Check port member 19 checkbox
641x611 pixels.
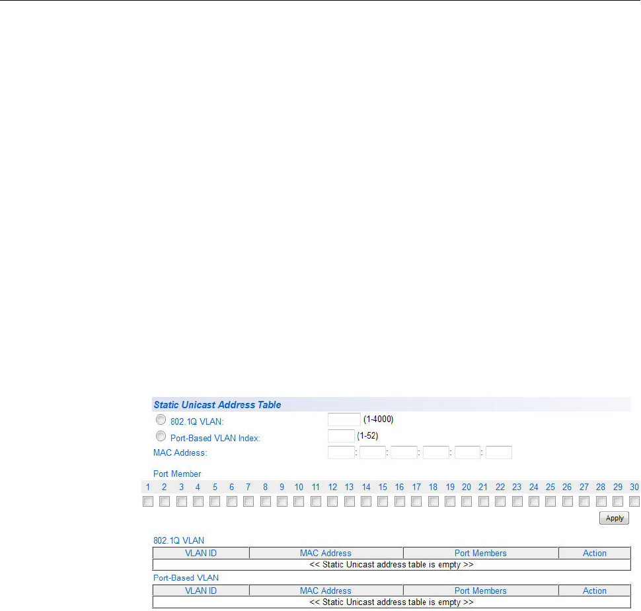(449, 501)
